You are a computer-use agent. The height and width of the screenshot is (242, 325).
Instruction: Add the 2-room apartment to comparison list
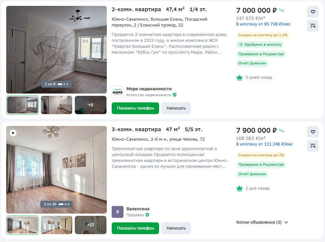(313, 26)
